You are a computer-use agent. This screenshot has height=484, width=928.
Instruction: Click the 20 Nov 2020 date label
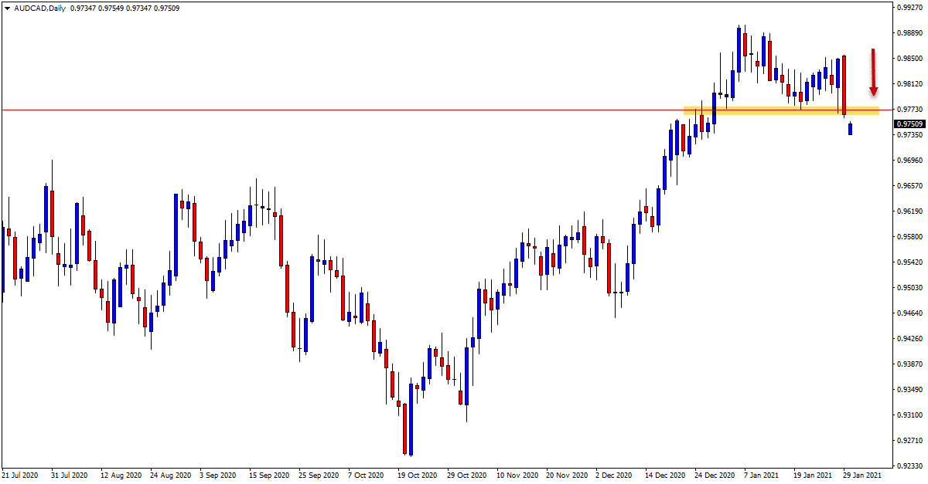566,476
